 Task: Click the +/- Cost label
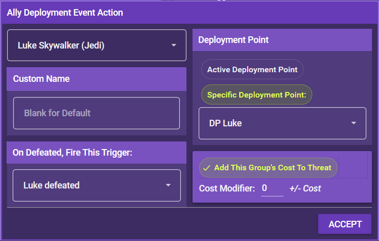tap(305, 188)
